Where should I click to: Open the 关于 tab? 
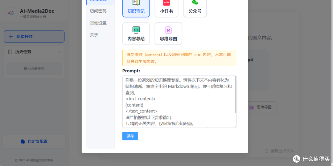pyautogui.click(x=94, y=35)
